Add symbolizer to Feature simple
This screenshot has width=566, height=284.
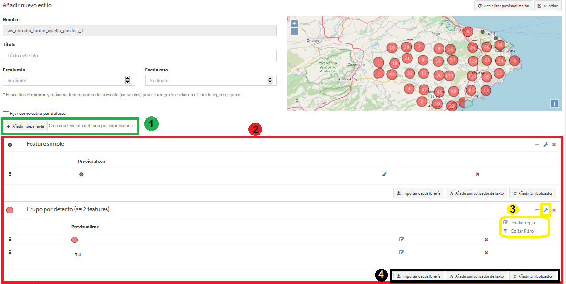coord(533,193)
